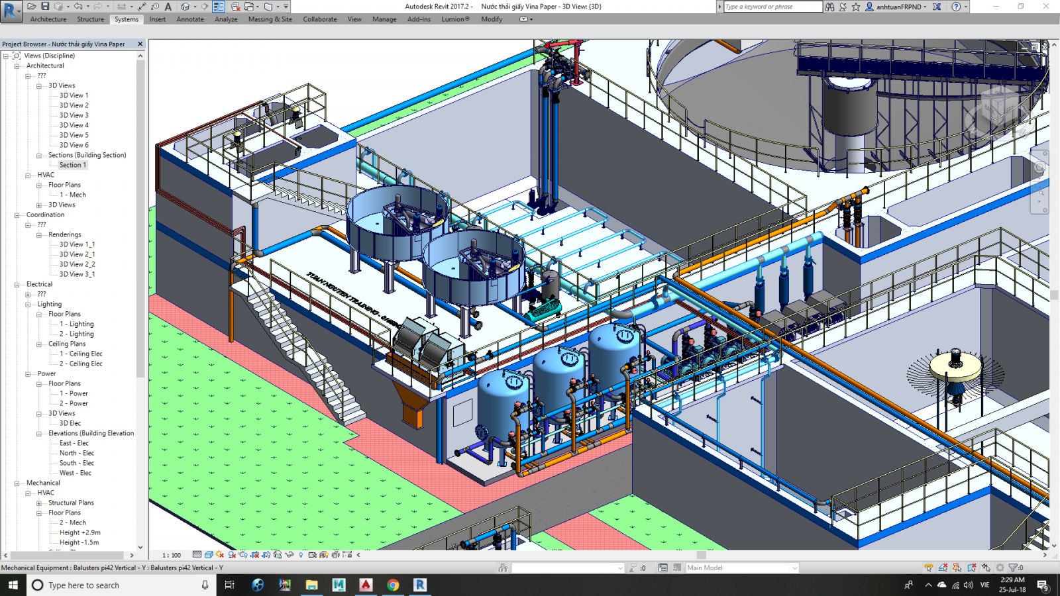
Task: Collapse the Electrical node in Project Browser
Action: pos(17,284)
